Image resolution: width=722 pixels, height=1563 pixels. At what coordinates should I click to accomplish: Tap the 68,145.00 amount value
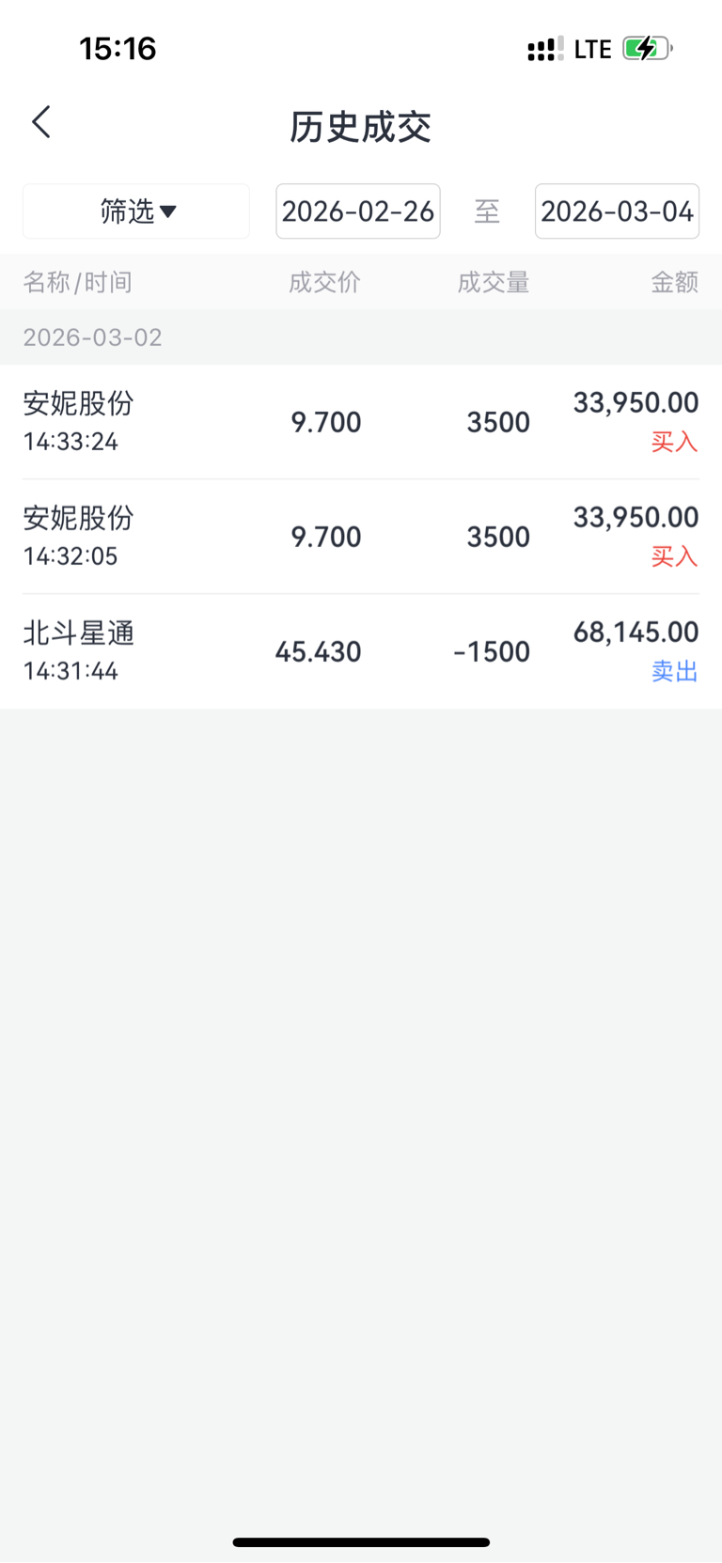(x=636, y=632)
